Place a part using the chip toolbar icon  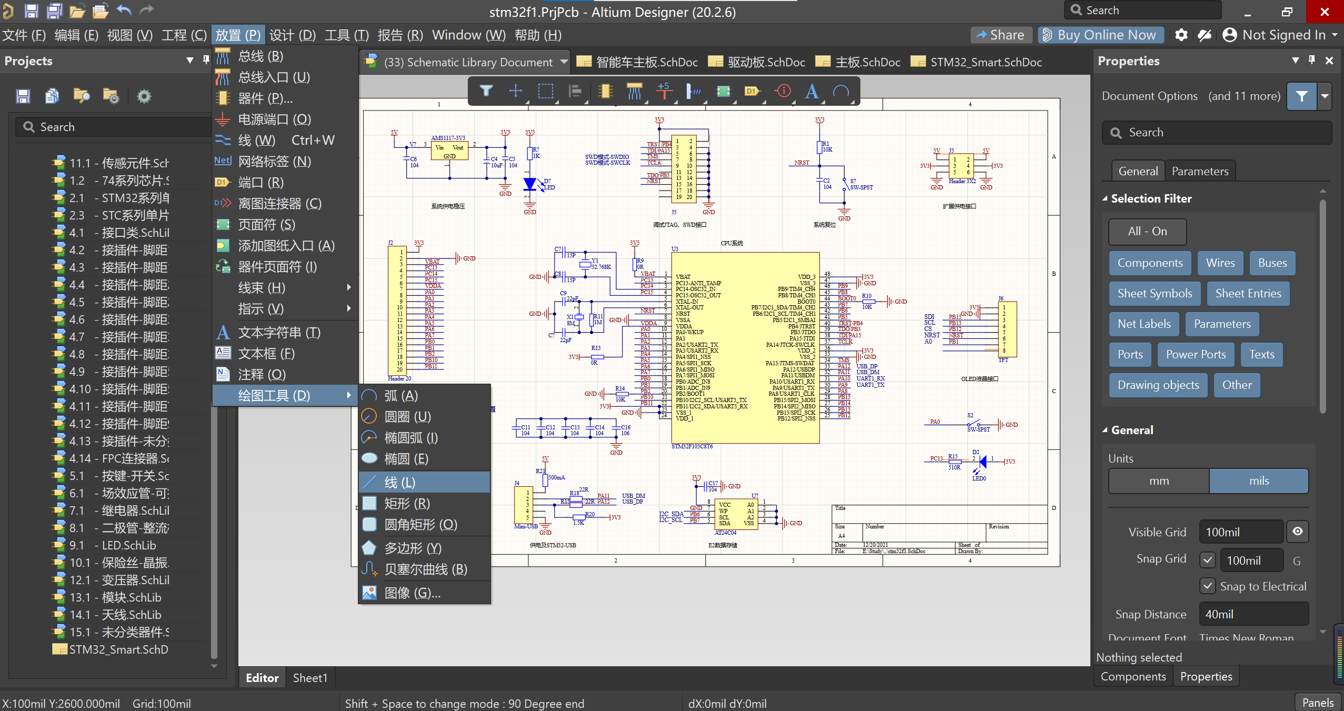[x=605, y=91]
